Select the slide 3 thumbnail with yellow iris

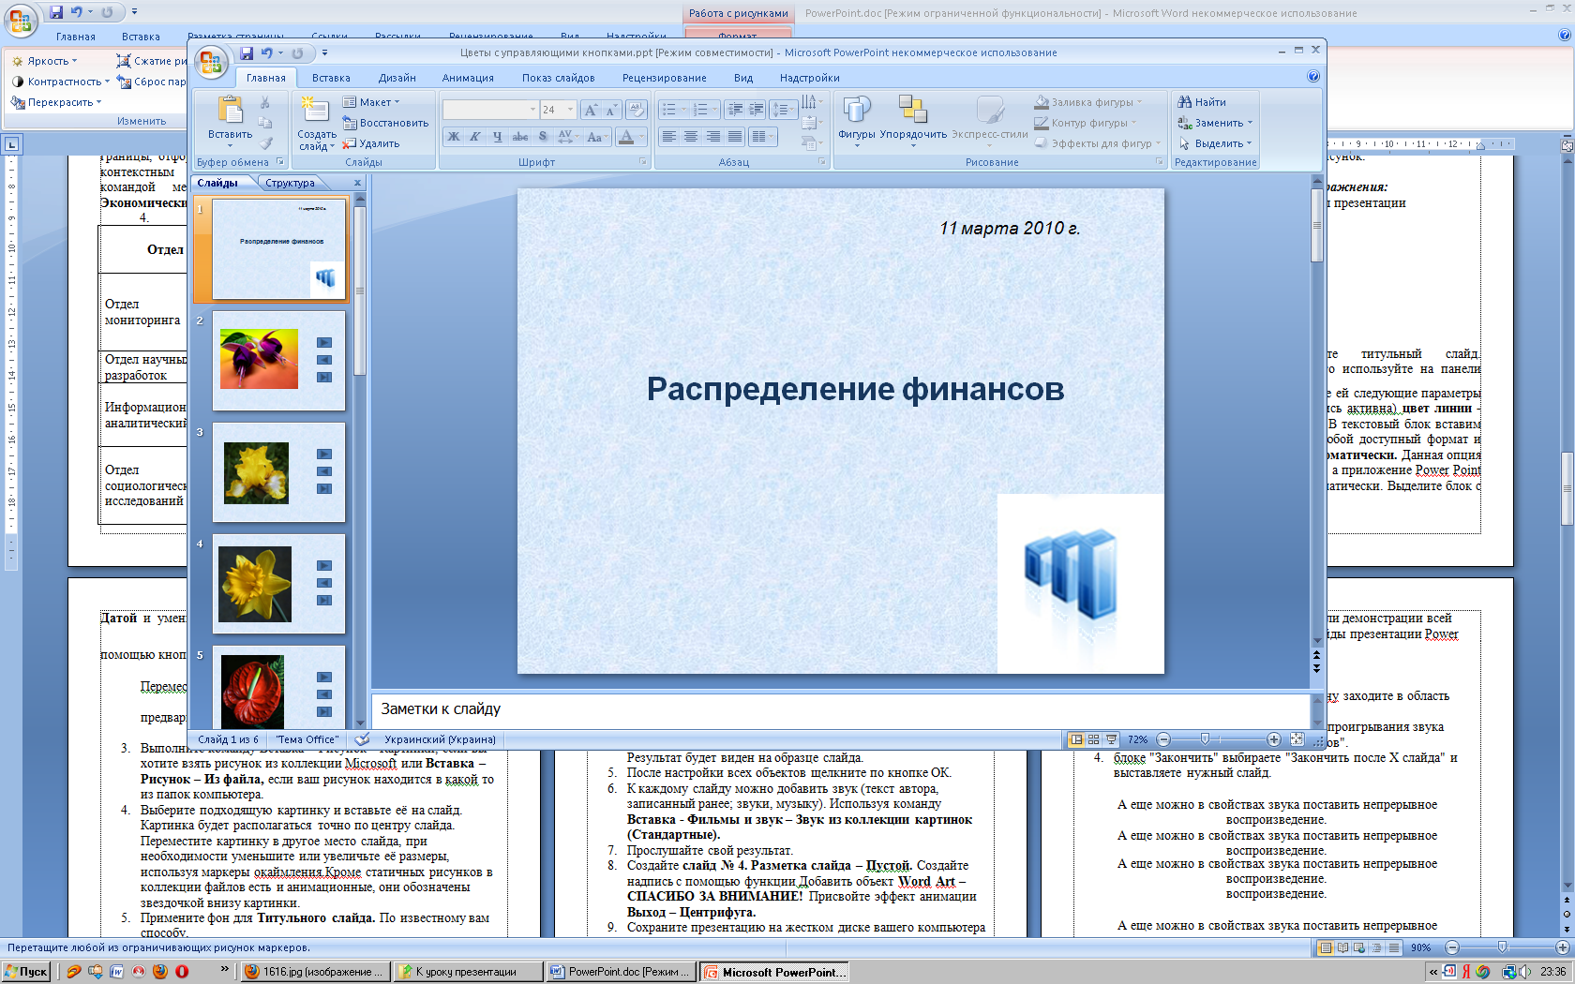click(278, 471)
